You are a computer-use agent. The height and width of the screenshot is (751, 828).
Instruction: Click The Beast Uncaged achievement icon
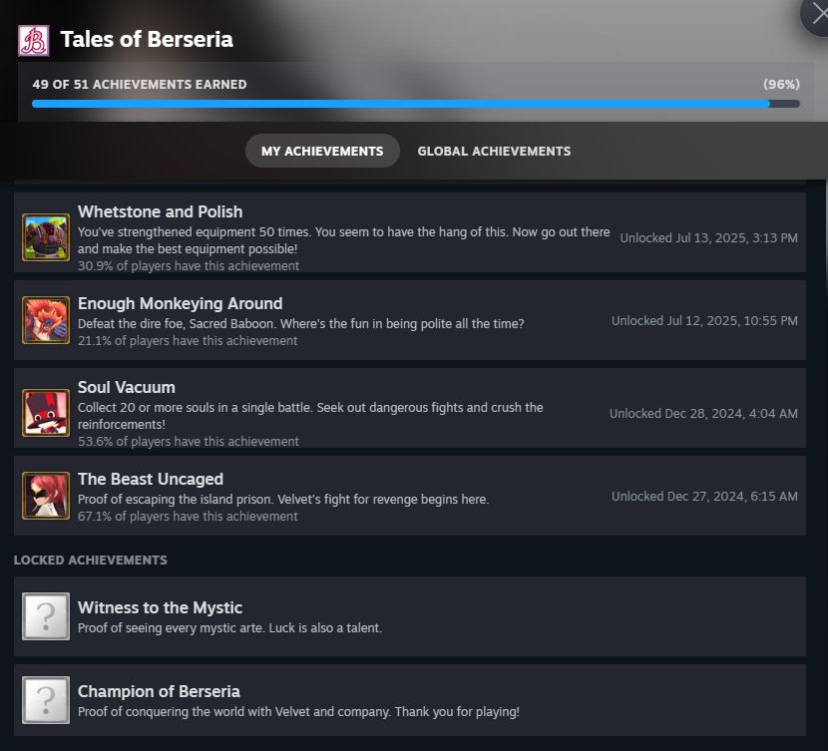coord(46,496)
